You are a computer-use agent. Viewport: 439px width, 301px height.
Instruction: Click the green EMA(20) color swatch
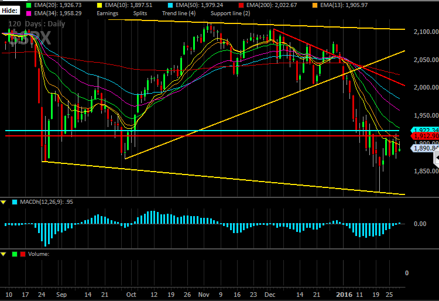click(29, 5)
